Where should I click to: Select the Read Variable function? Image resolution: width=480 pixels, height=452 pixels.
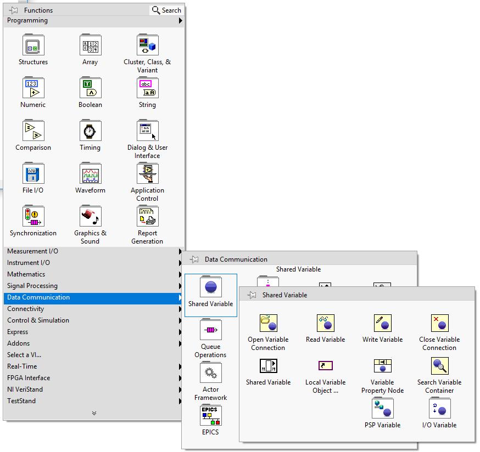pos(326,323)
